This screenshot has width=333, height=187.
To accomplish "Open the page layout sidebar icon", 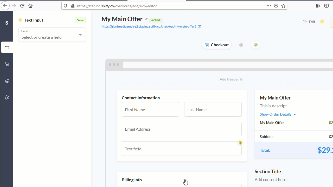I will pos(7,48).
